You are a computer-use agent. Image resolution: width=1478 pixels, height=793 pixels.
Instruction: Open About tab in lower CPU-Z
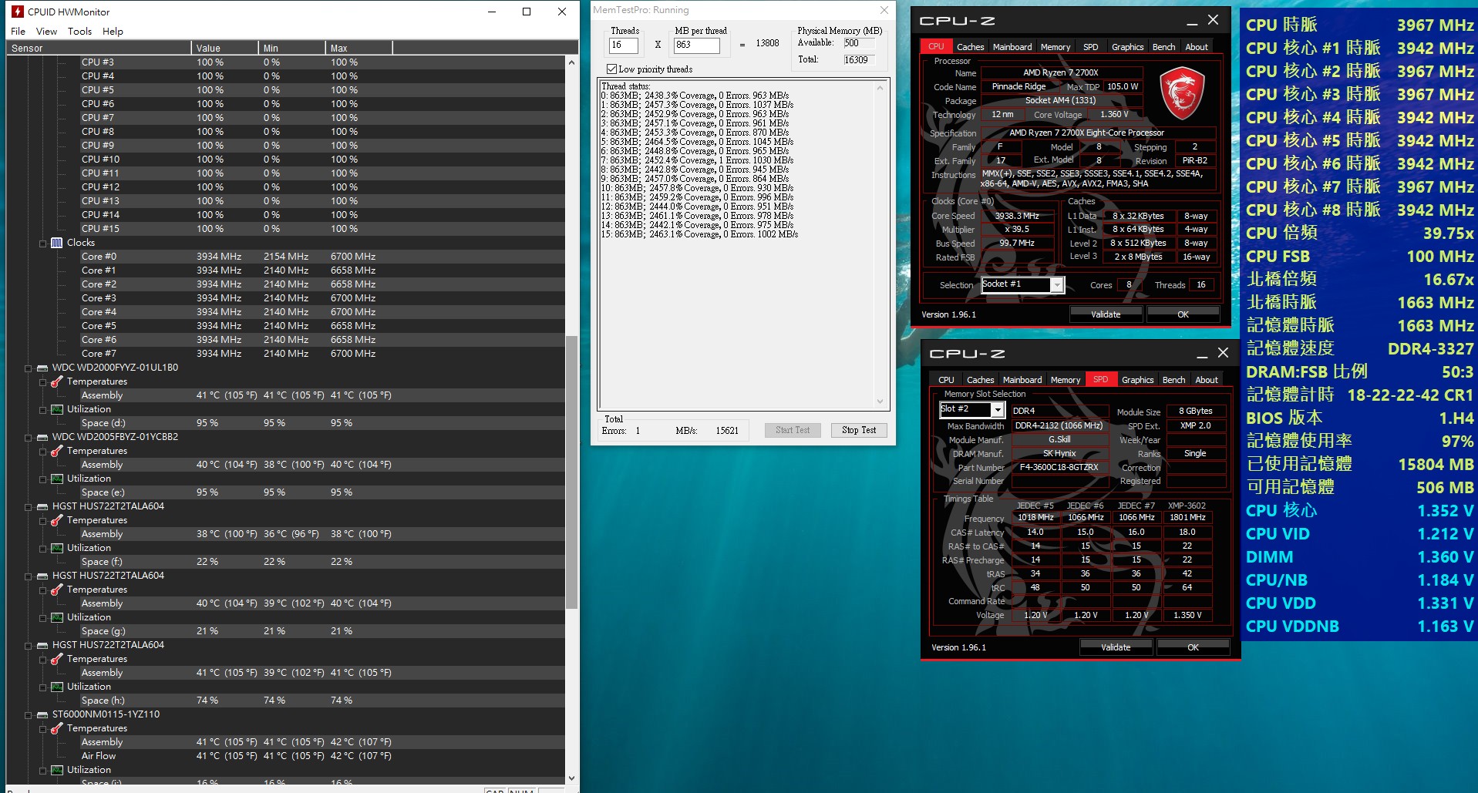[1207, 380]
